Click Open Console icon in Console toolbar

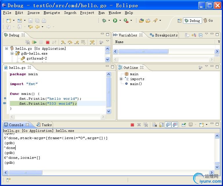[x=202, y=125]
